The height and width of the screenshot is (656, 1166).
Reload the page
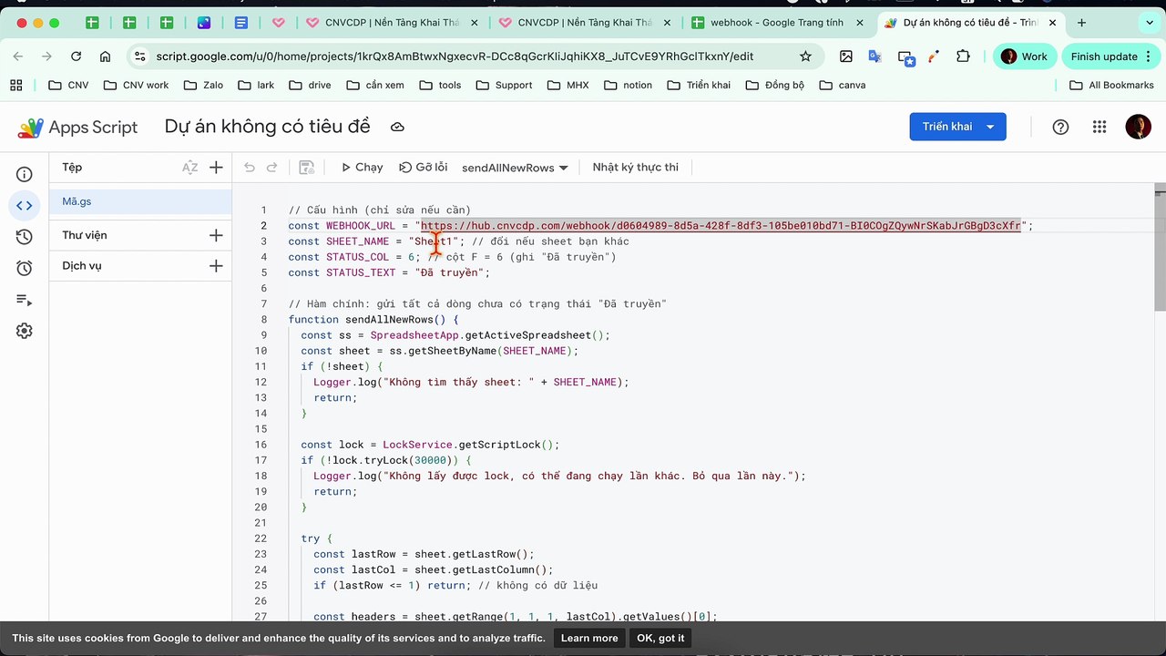coord(77,56)
